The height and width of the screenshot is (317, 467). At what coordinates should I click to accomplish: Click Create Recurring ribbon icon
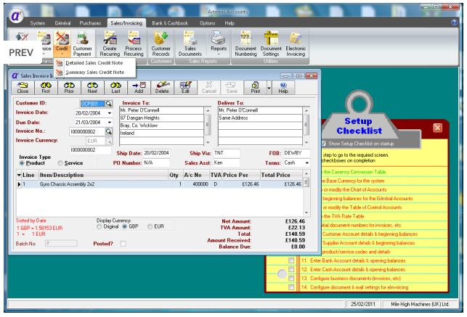pyautogui.click(x=110, y=44)
